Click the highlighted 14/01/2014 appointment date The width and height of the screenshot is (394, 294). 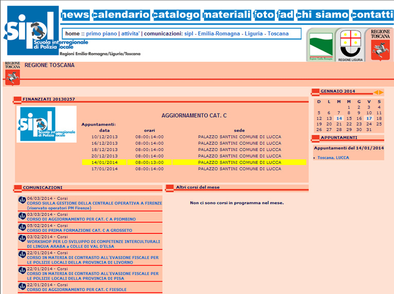point(104,162)
